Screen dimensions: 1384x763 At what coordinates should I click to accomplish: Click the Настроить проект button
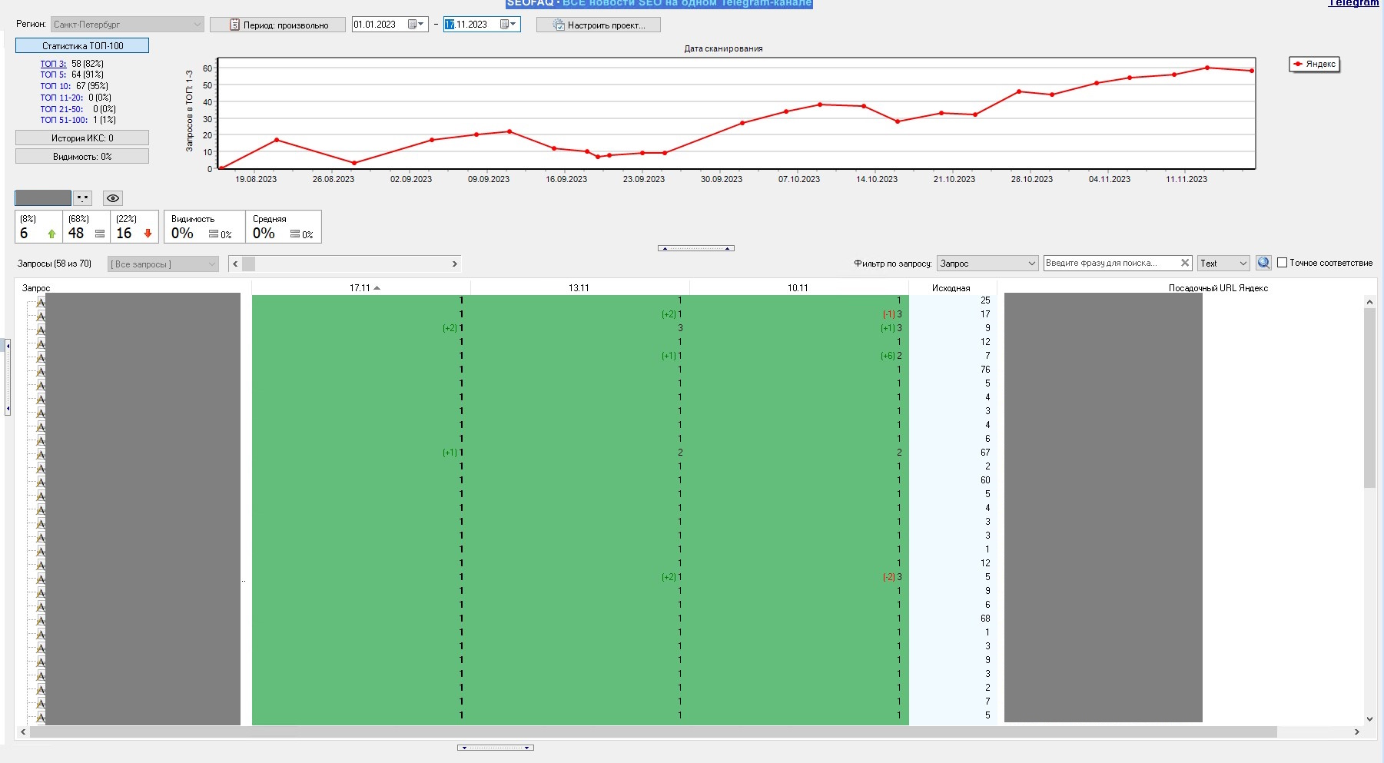[599, 25]
